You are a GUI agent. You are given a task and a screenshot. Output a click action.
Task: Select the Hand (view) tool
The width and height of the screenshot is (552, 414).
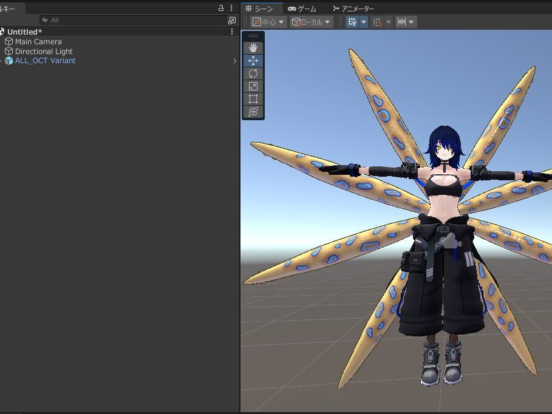[x=253, y=48]
